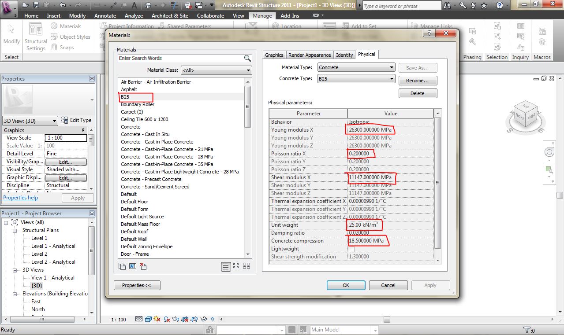Image resolution: width=564 pixels, height=335 pixels.
Task: Open the Add-Ins ribbon tab
Action: pos(290,15)
